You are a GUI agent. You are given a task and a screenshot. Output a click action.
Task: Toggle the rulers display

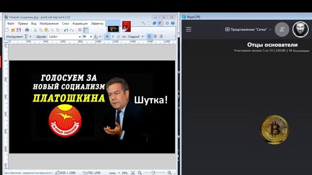point(86,30)
